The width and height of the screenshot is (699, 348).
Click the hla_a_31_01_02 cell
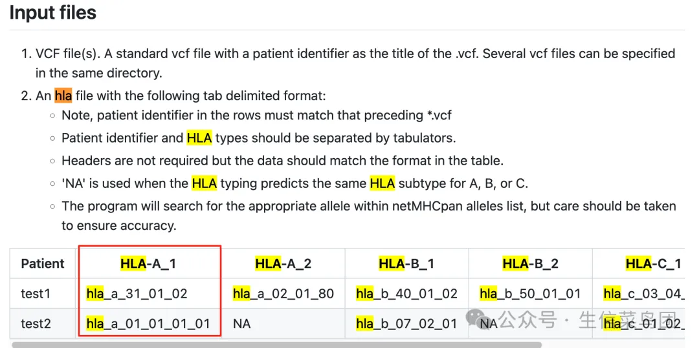tap(137, 294)
